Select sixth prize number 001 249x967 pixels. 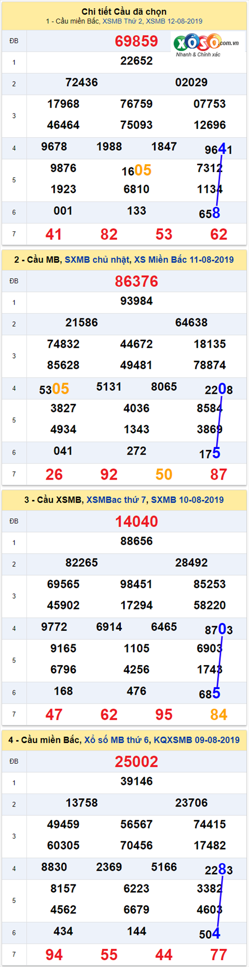pyautogui.click(x=63, y=211)
